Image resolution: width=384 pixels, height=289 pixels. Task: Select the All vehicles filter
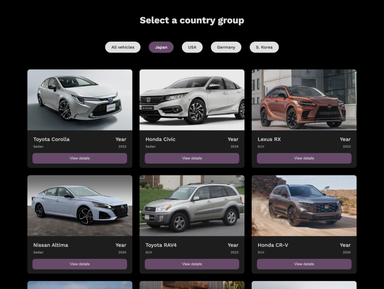click(x=123, y=47)
